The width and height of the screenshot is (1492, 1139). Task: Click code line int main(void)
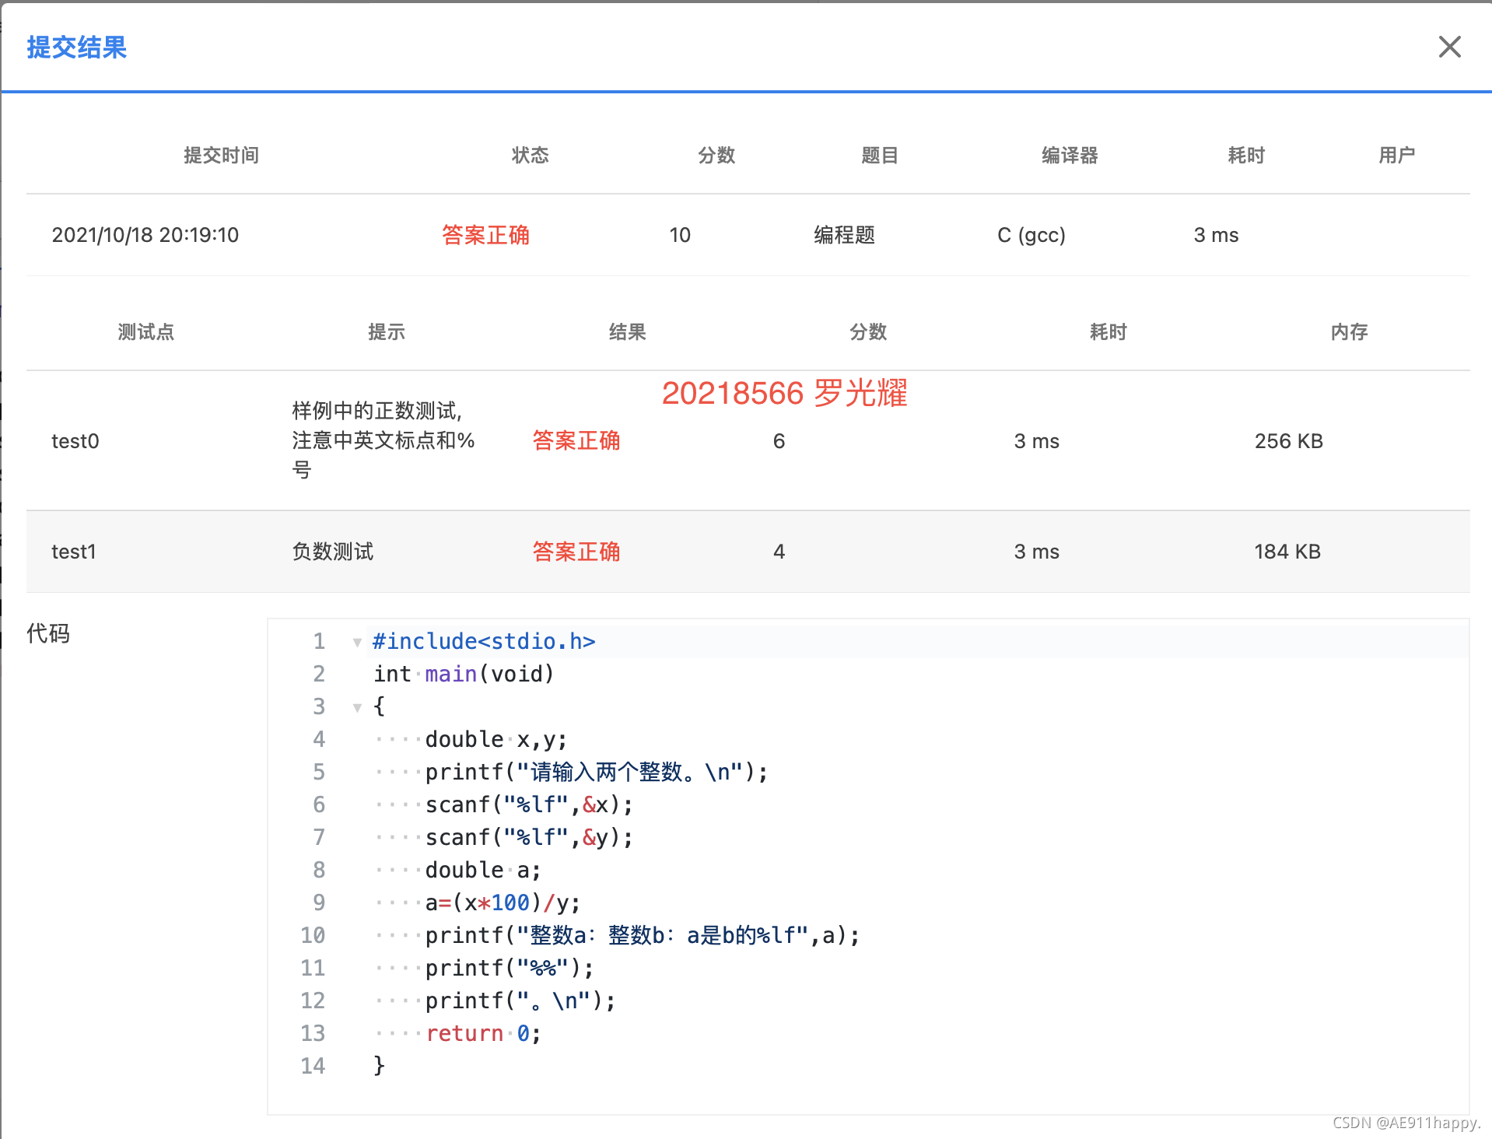[464, 674]
